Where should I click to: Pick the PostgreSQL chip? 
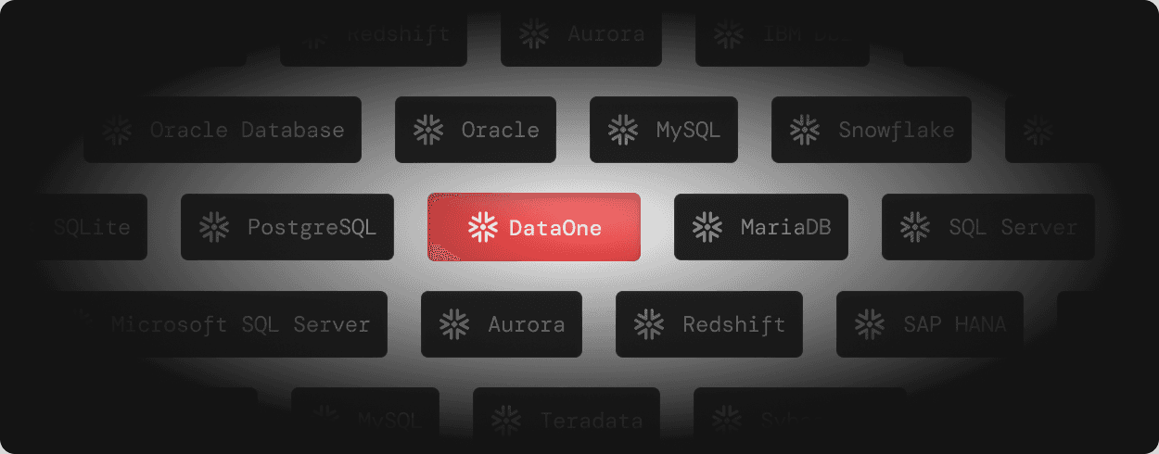(287, 227)
